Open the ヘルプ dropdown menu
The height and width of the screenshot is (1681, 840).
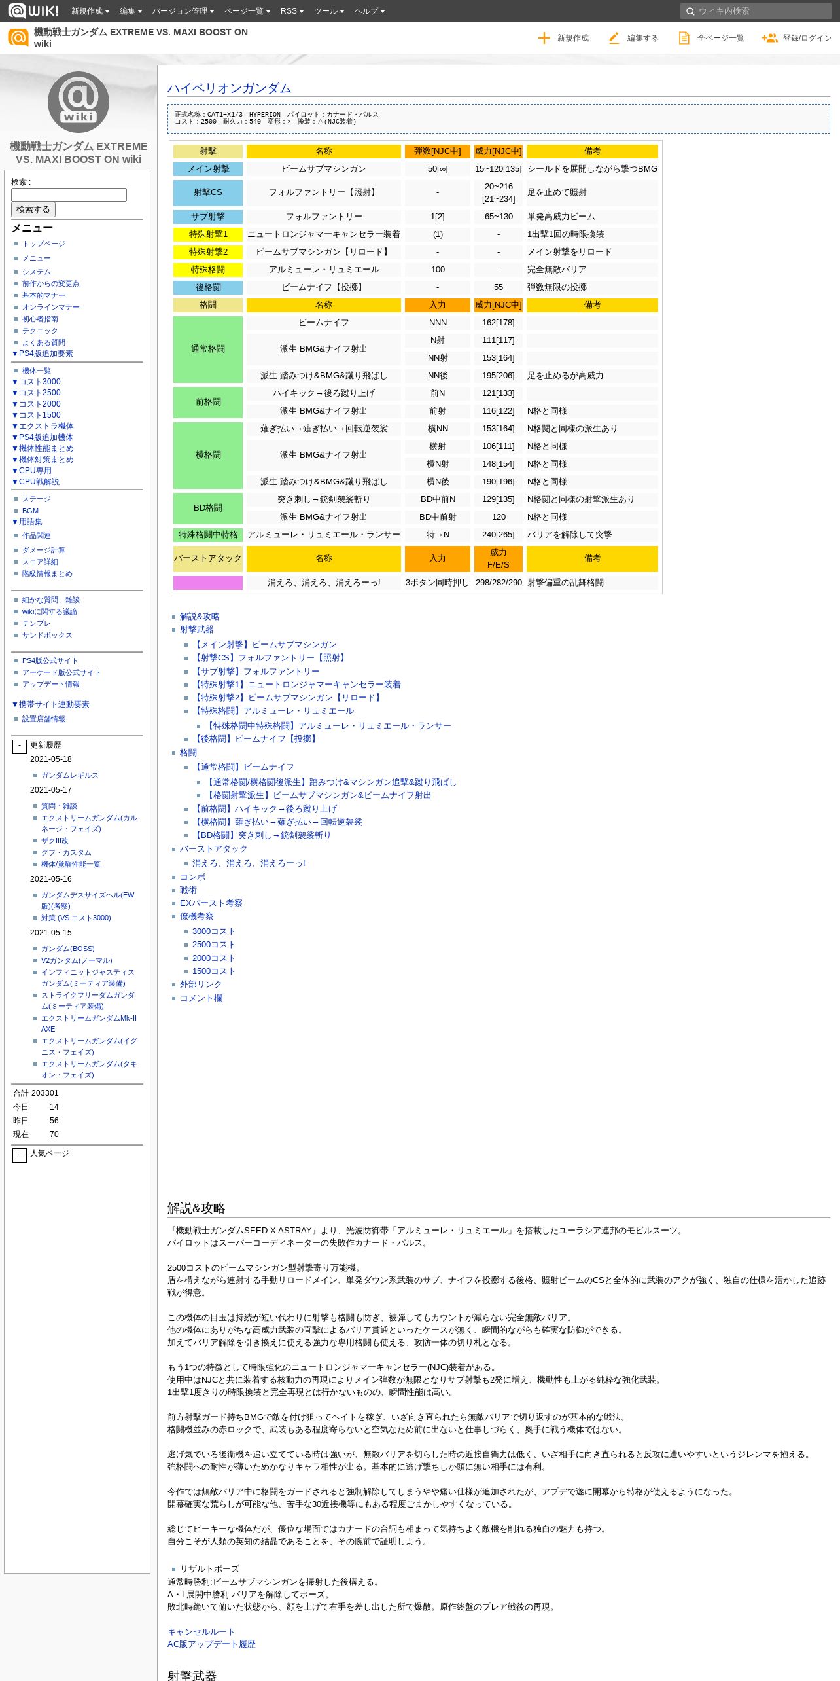tap(370, 11)
